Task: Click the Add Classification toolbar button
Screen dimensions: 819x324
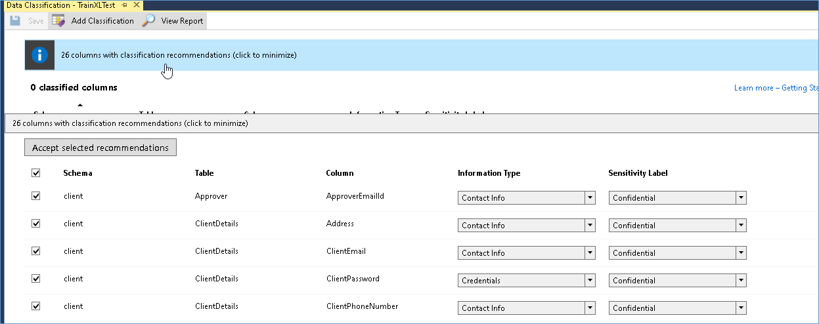Action: pyautogui.click(x=93, y=21)
